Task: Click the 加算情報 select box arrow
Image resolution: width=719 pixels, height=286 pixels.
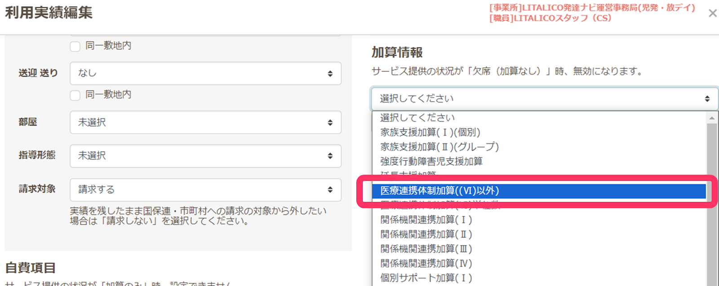Action: pyautogui.click(x=707, y=99)
